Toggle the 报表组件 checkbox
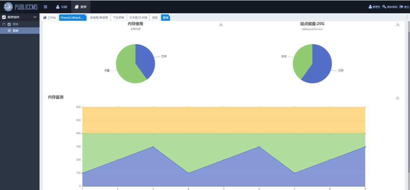Image resolution: width=410 pixels, height=190 pixels. (4, 17)
